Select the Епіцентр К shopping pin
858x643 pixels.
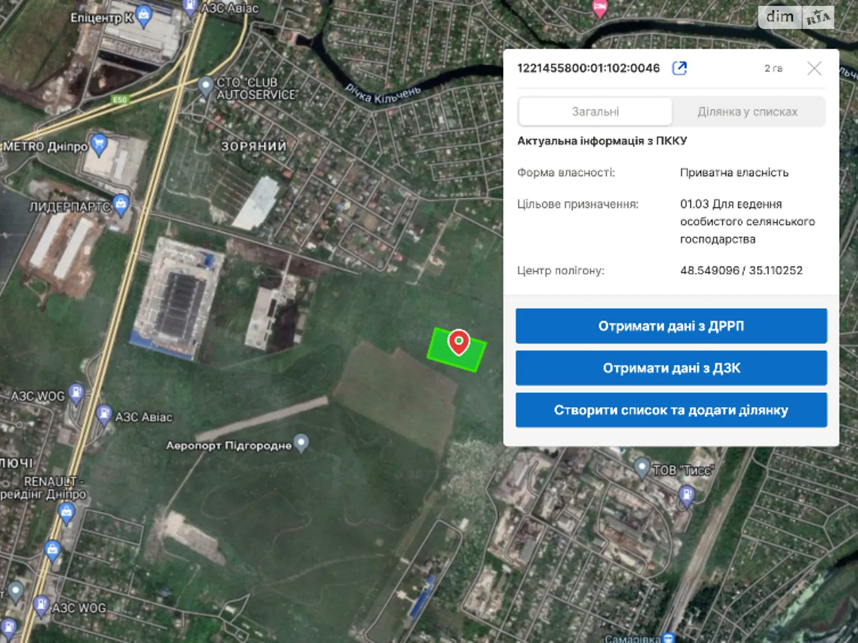144,16
